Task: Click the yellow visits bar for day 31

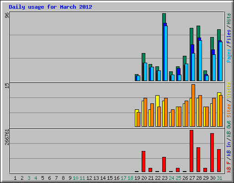Action: click(218, 109)
